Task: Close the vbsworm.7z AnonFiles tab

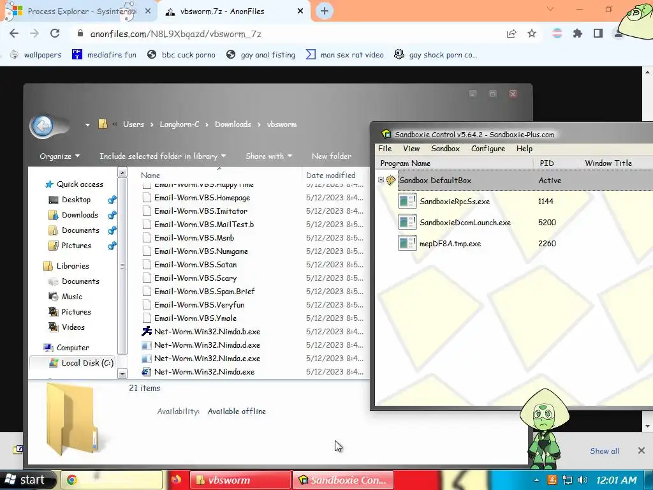Action: (300, 11)
